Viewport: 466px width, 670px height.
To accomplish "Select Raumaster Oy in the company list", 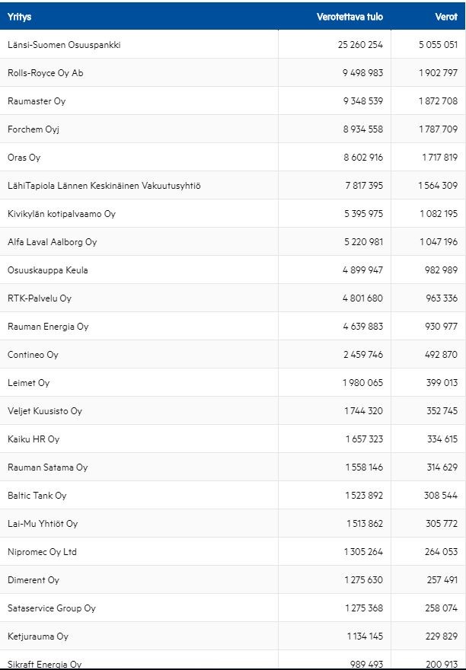I will coord(37,101).
